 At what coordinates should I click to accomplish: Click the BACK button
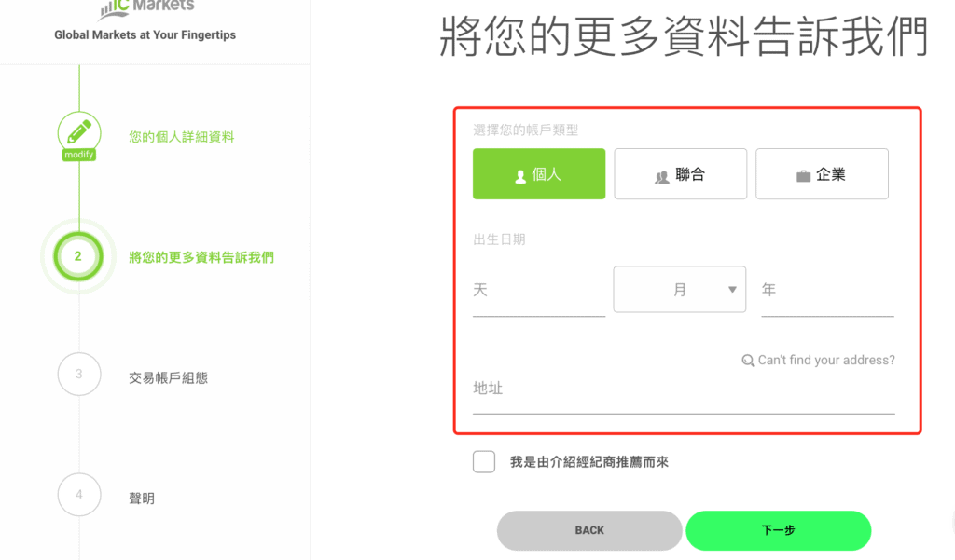(589, 530)
